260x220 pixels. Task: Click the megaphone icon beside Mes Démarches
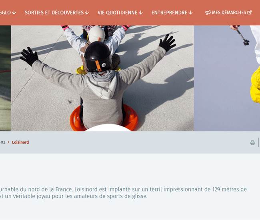point(208,12)
